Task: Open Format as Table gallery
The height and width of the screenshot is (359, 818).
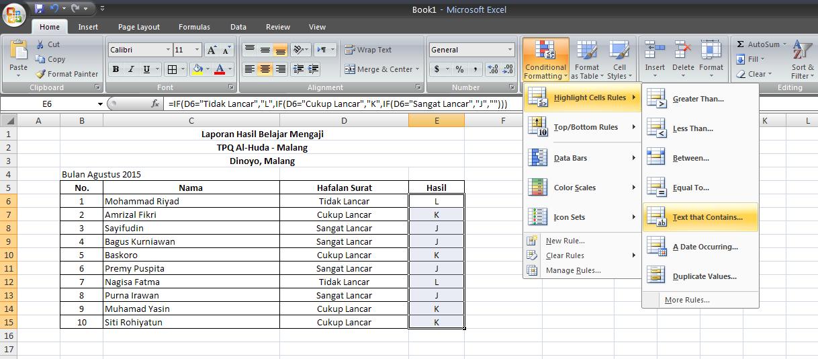Action: (x=586, y=59)
